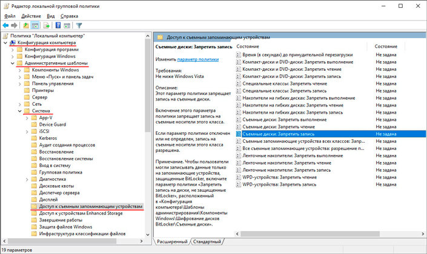Click the folder icon beside 'Принтеры'

[x=27, y=90]
